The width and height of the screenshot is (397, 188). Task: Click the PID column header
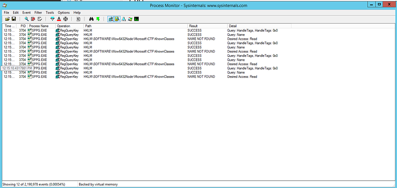pyautogui.click(x=22, y=26)
